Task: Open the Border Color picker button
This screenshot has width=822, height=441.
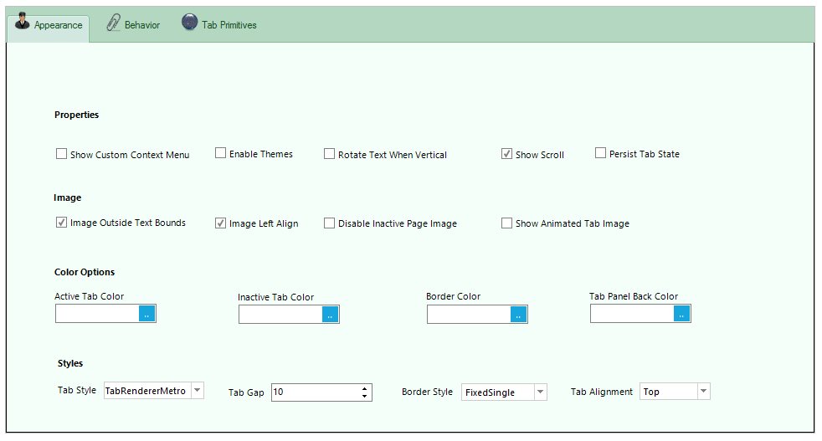Action: pyautogui.click(x=519, y=315)
